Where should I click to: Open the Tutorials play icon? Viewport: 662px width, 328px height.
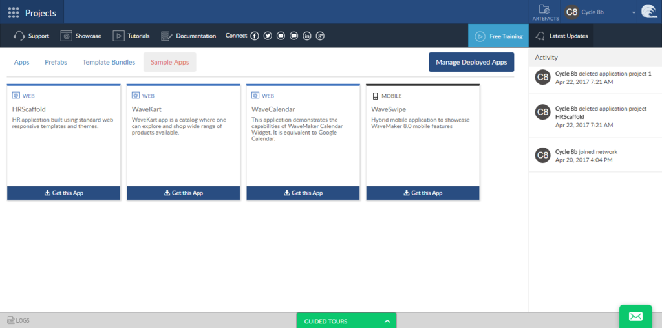(x=119, y=36)
